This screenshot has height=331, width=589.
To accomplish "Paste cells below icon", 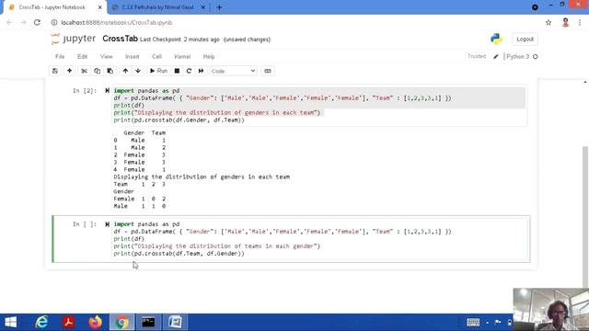I will [x=110, y=71].
